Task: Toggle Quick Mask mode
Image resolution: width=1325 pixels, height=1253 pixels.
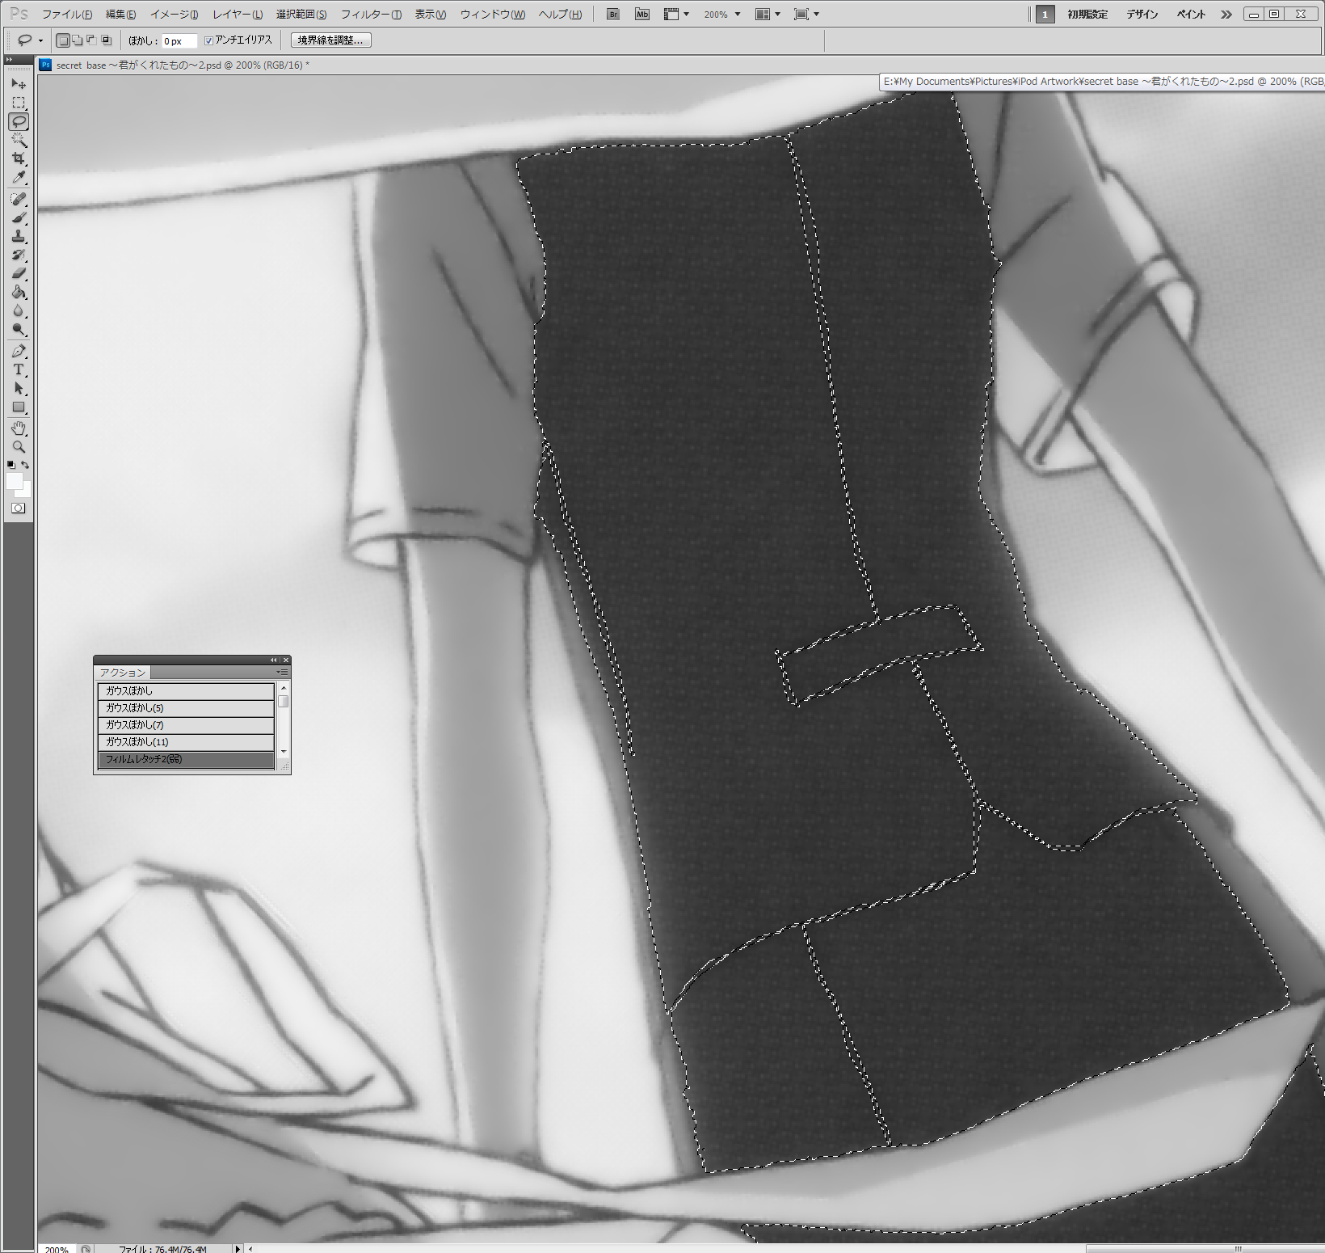Action: click(18, 508)
